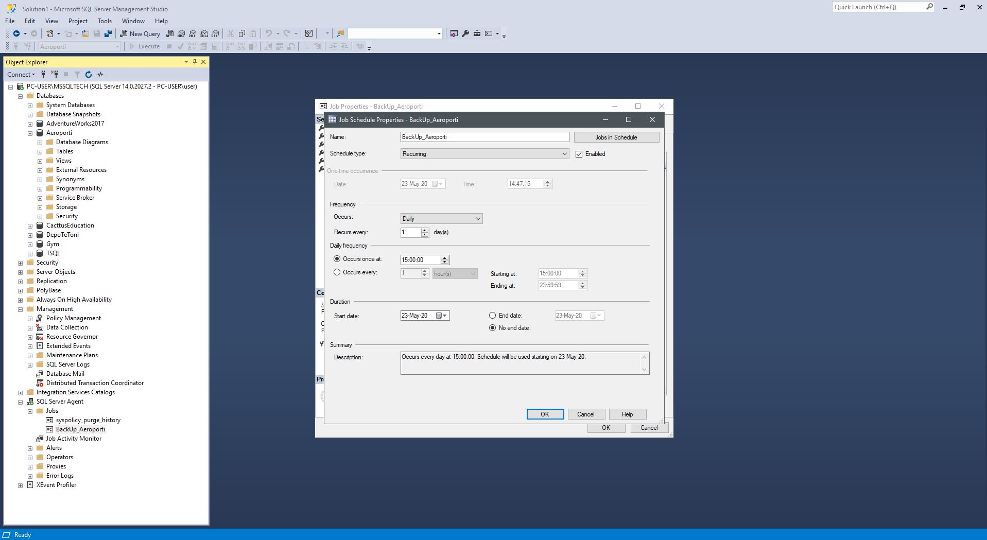987x540 pixels.
Task: Open the View menu
Action: (x=51, y=21)
